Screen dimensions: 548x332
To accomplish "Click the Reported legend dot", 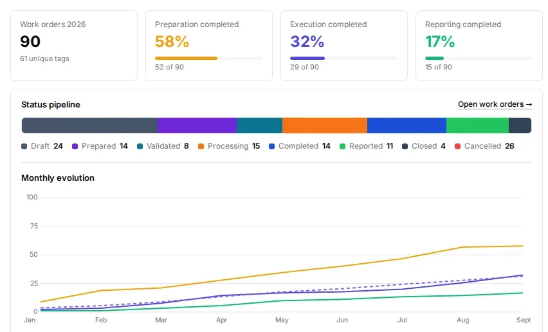I will coord(342,147).
